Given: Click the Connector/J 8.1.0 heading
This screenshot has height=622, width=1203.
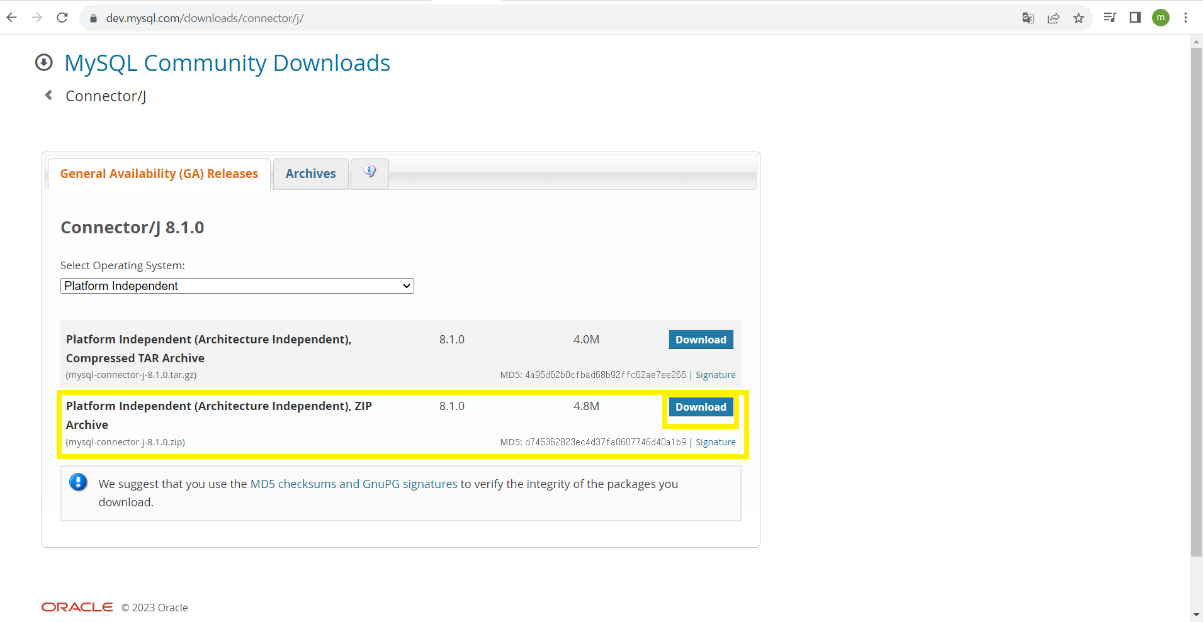Looking at the screenshot, I should (x=132, y=227).
